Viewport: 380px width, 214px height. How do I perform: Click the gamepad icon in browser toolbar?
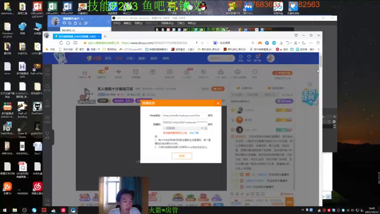pyautogui.click(x=259, y=43)
